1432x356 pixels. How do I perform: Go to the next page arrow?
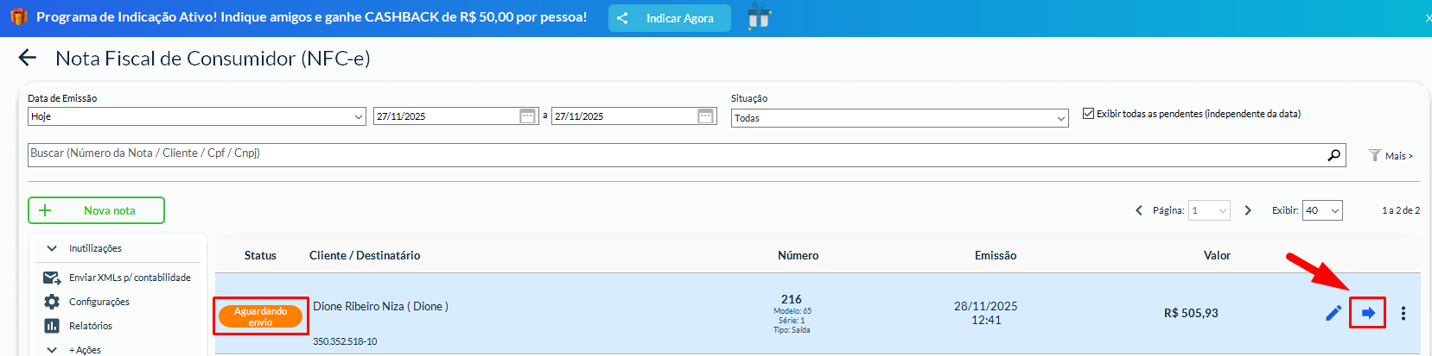tap(1247, 210)
